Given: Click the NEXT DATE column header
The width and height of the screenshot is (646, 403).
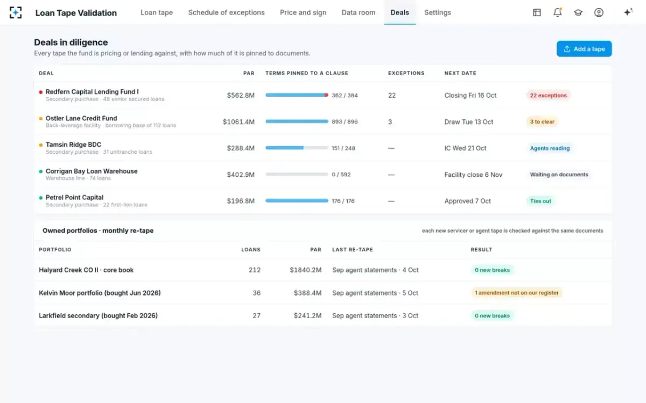Looking at the screenshot, I should (x=460, y=73).
